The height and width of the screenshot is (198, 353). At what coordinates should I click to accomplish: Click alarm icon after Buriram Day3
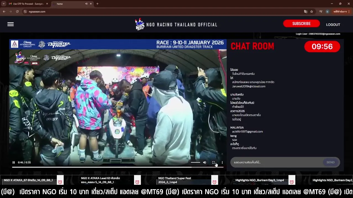(292, 182)
